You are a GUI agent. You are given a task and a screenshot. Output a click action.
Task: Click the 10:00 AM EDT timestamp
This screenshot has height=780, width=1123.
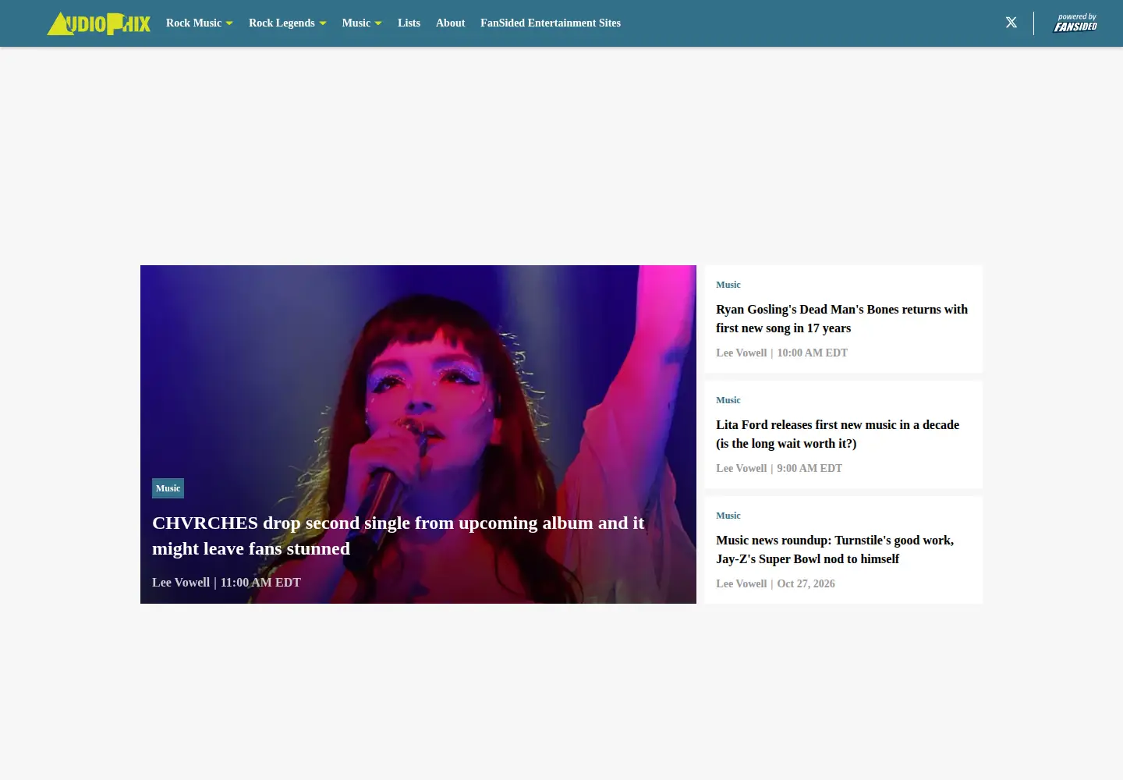click(x=812, y=353)
